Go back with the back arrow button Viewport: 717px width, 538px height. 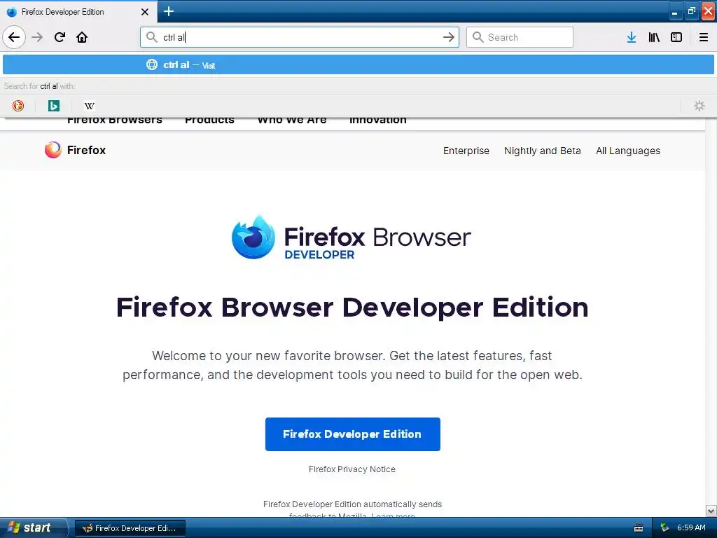click(14, 37)
